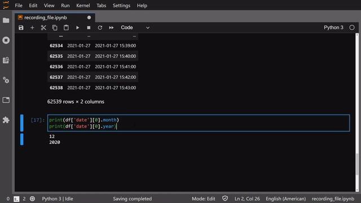Viewport: 361px width, 203px height.
Task: Click the Mode: Edit status item
Action: click(204, 199)
